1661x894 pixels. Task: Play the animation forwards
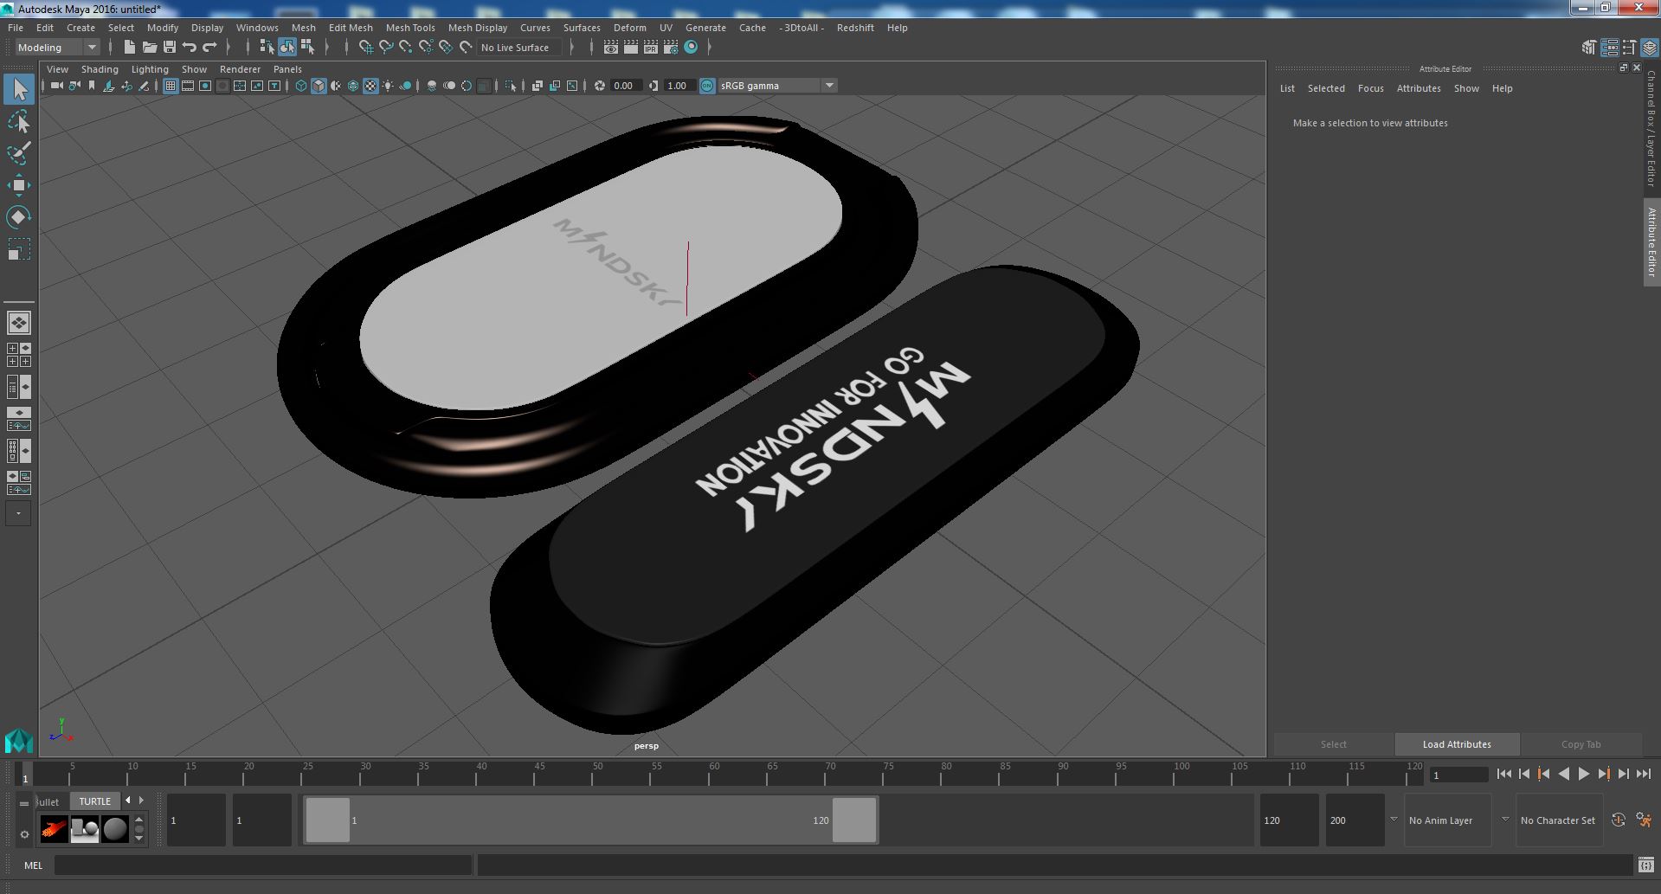pos(1583,775)
